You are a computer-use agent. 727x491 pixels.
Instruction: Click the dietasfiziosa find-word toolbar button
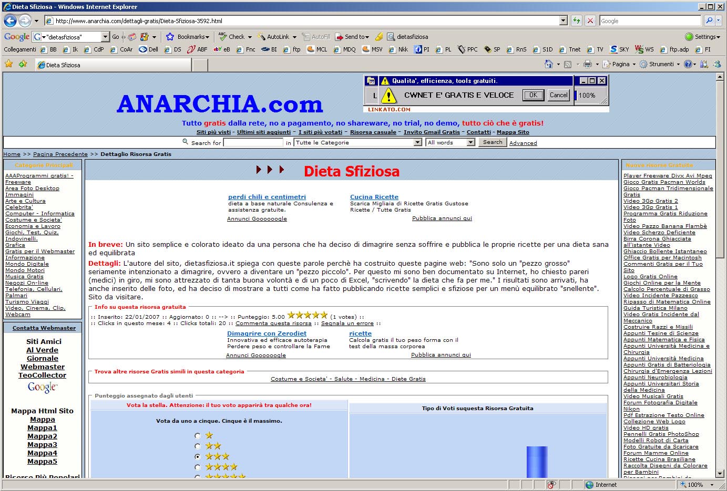pos(407,37)
